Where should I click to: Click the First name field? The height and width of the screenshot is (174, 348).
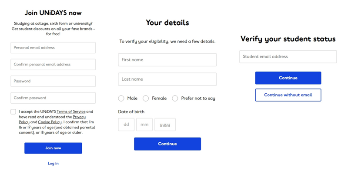167,60
